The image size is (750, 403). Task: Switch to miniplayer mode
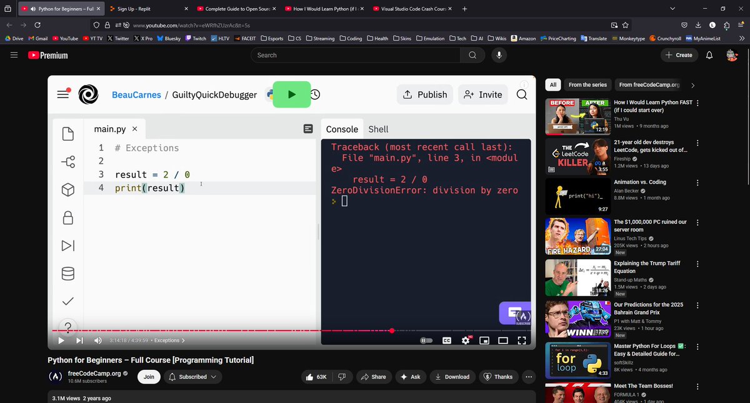(x=484, y=341)
